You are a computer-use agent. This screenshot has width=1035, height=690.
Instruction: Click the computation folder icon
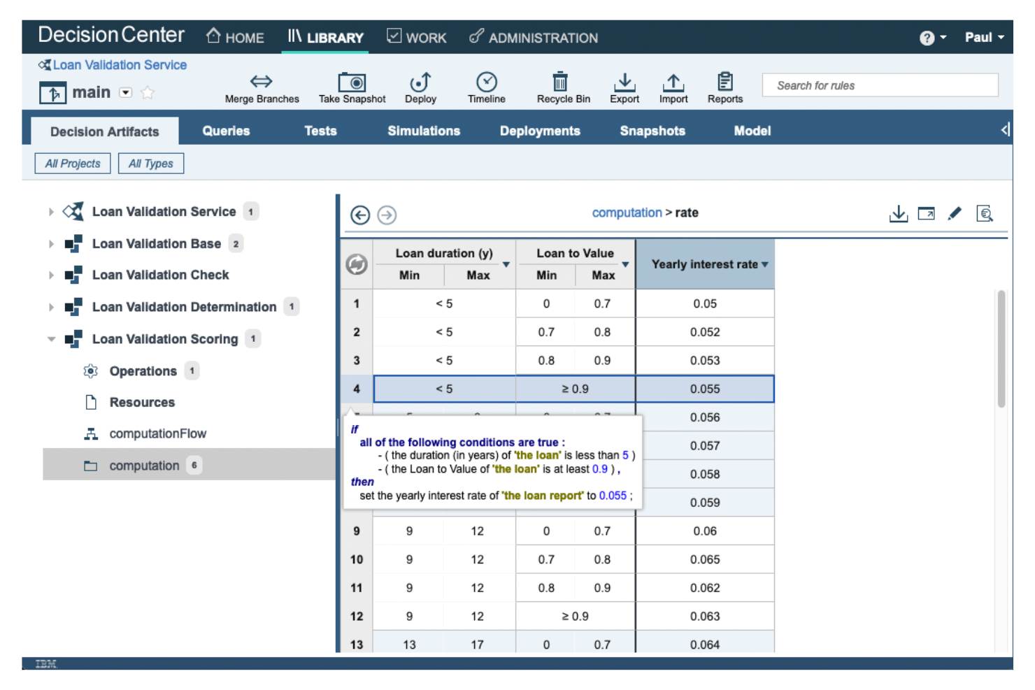91,466
